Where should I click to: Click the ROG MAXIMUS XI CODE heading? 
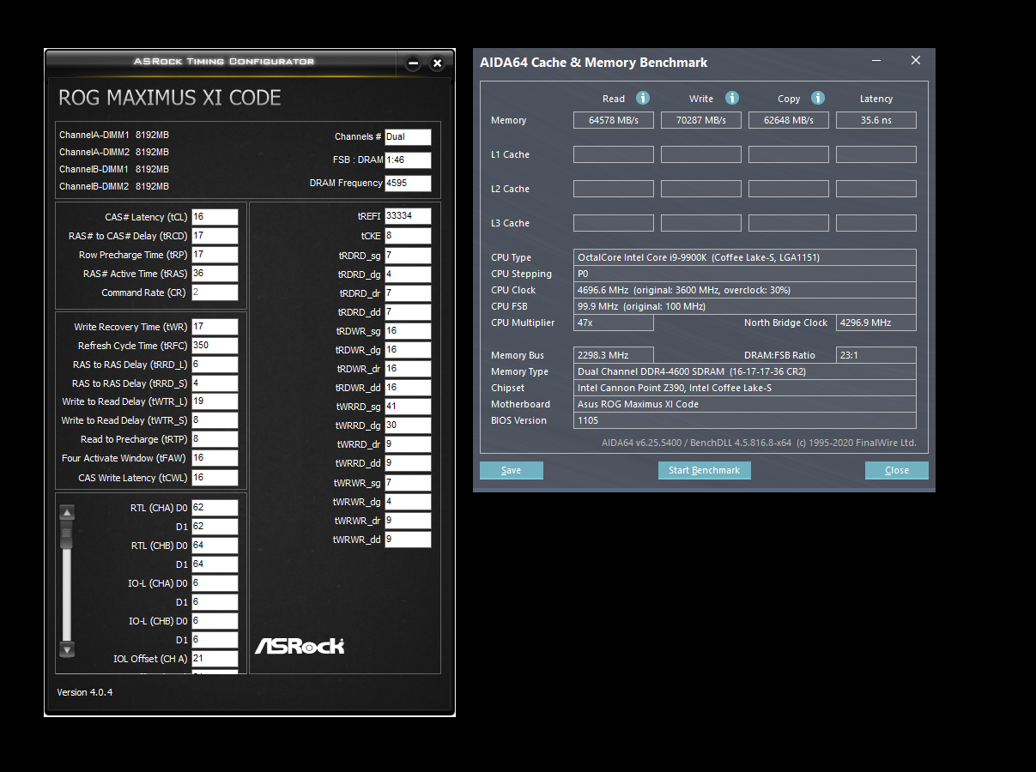tap(170, 98)
